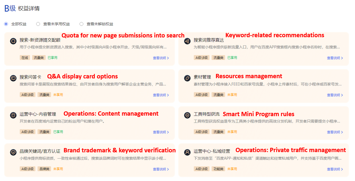Image resolution: width=355 pixels, height=181 pixels.
Task: Click the 未享用 status on 搜索问答卡 card
Action: (x=58, y=95)
